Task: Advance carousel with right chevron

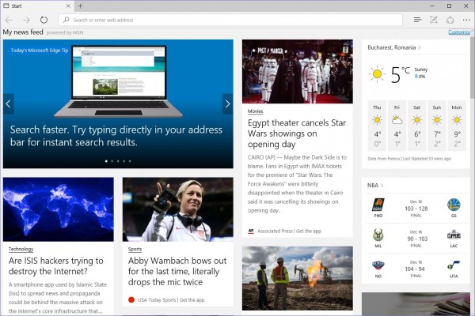Action: click(x=227, y=103)
